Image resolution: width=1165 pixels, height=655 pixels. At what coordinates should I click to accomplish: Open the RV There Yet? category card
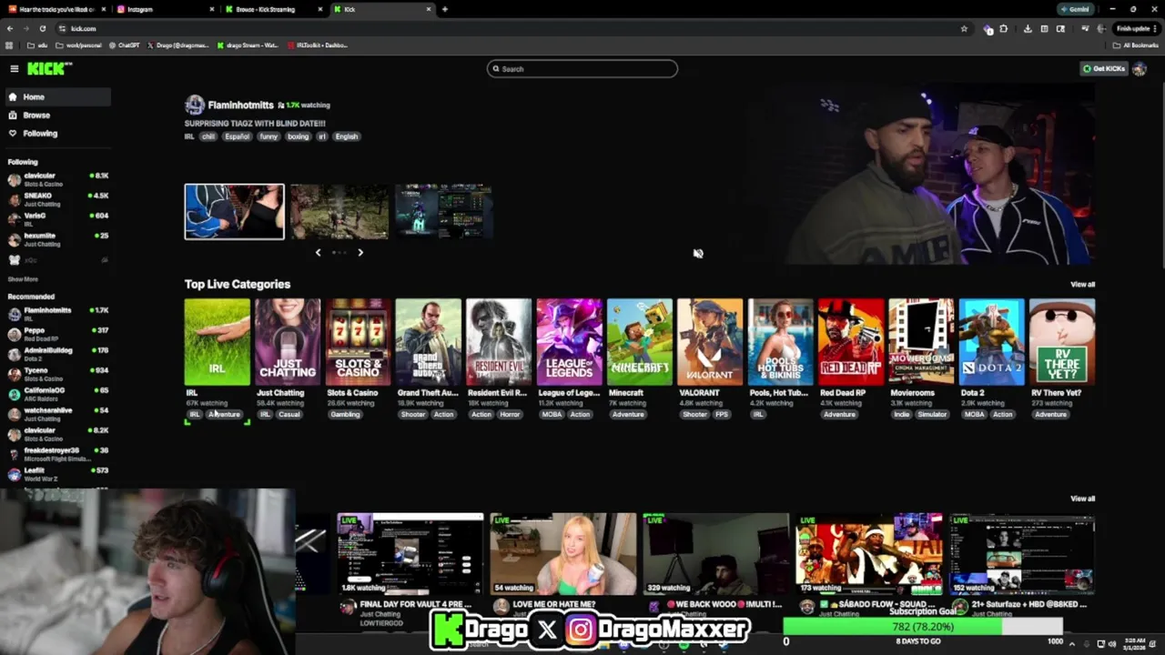click(1062, 342)
